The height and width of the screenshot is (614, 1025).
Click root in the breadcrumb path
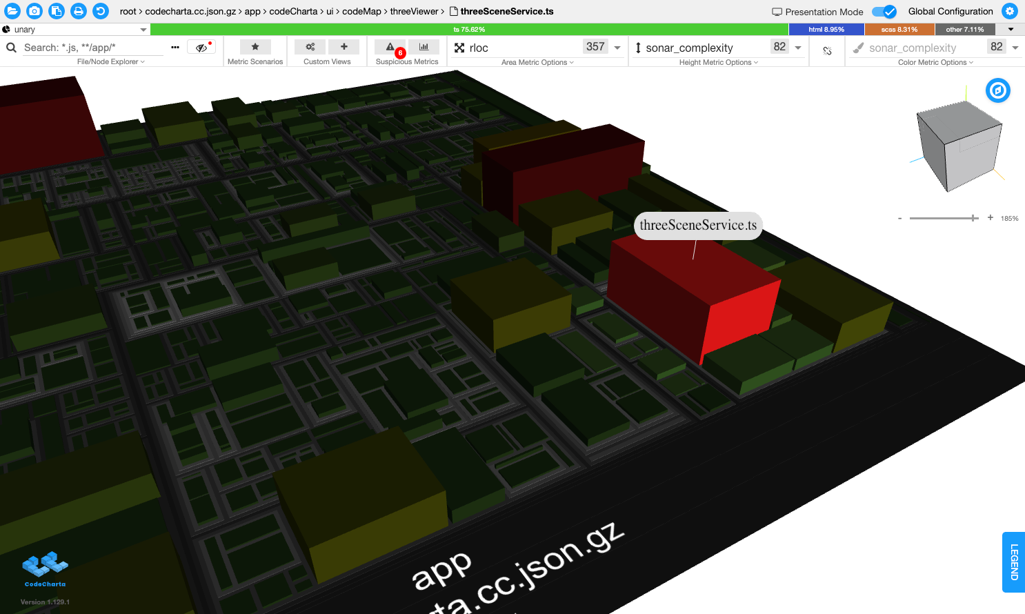[128, 11]
